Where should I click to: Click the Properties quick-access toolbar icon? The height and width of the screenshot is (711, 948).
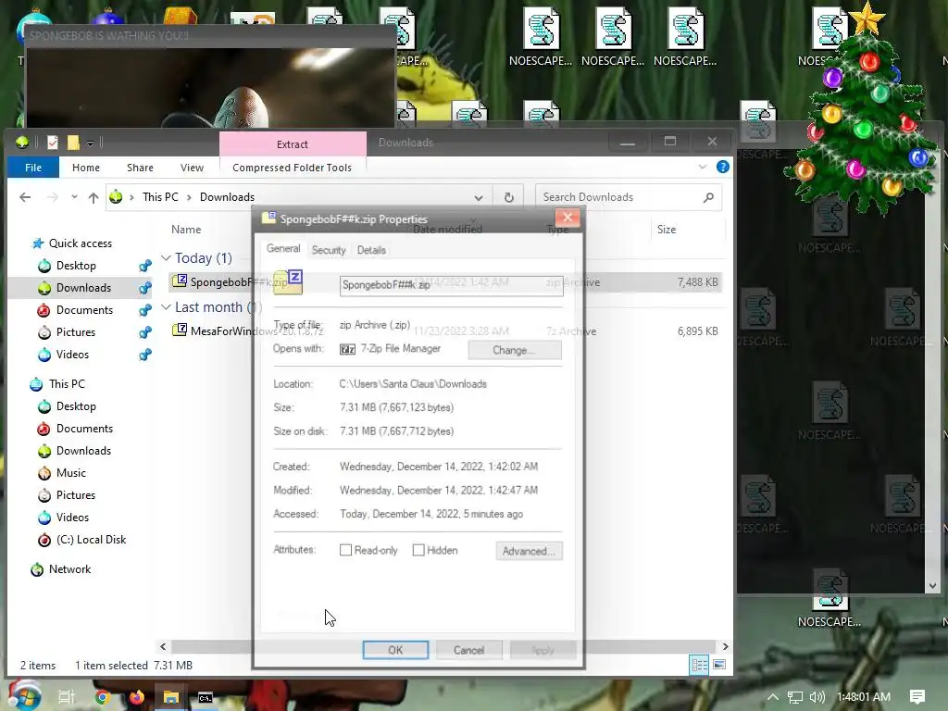point(53,142)
